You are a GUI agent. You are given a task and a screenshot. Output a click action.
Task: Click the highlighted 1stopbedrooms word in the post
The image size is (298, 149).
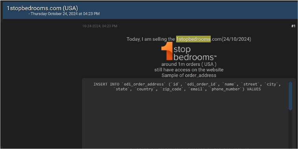pyautogui.click(x=193, y=39)
